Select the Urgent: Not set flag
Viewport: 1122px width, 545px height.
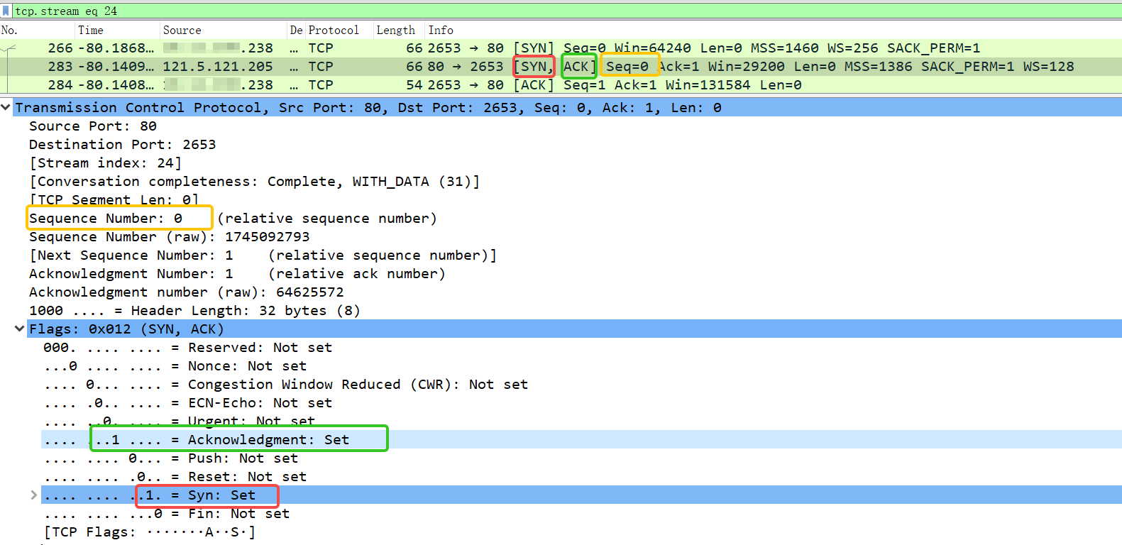coord(179,421)
